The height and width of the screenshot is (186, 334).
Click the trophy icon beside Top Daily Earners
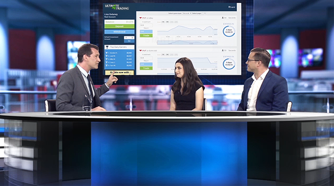pyautogui.click(x=107, y=47)
